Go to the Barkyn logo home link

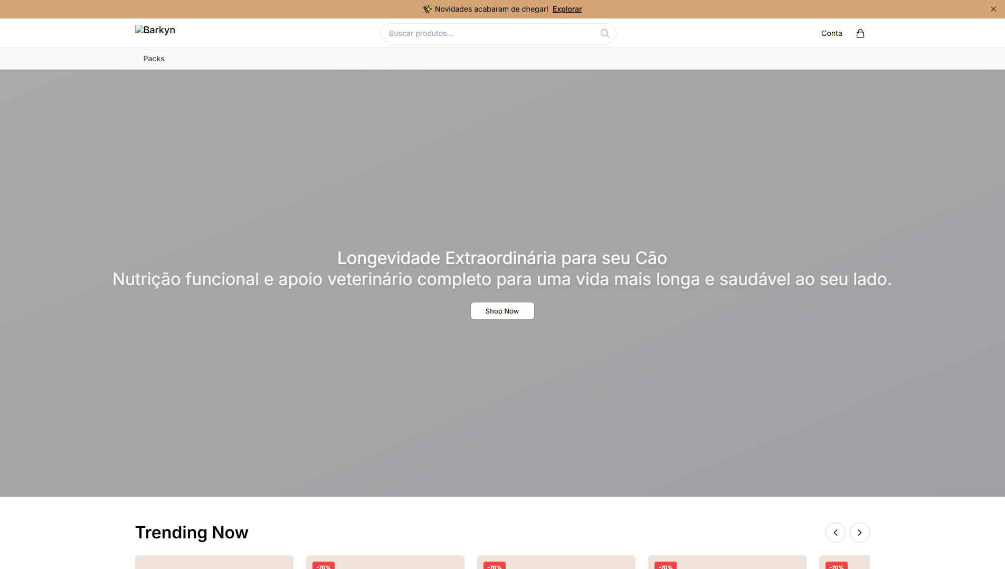(155, 30)
